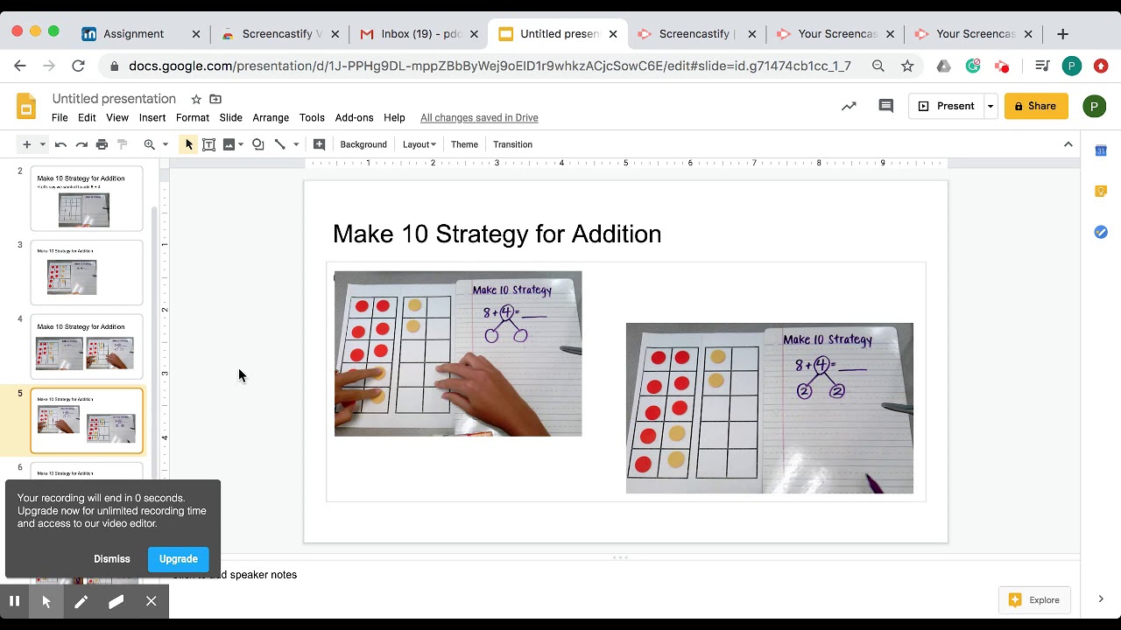
Task: Click the Background toolbar button
Action: pos(363,144)
